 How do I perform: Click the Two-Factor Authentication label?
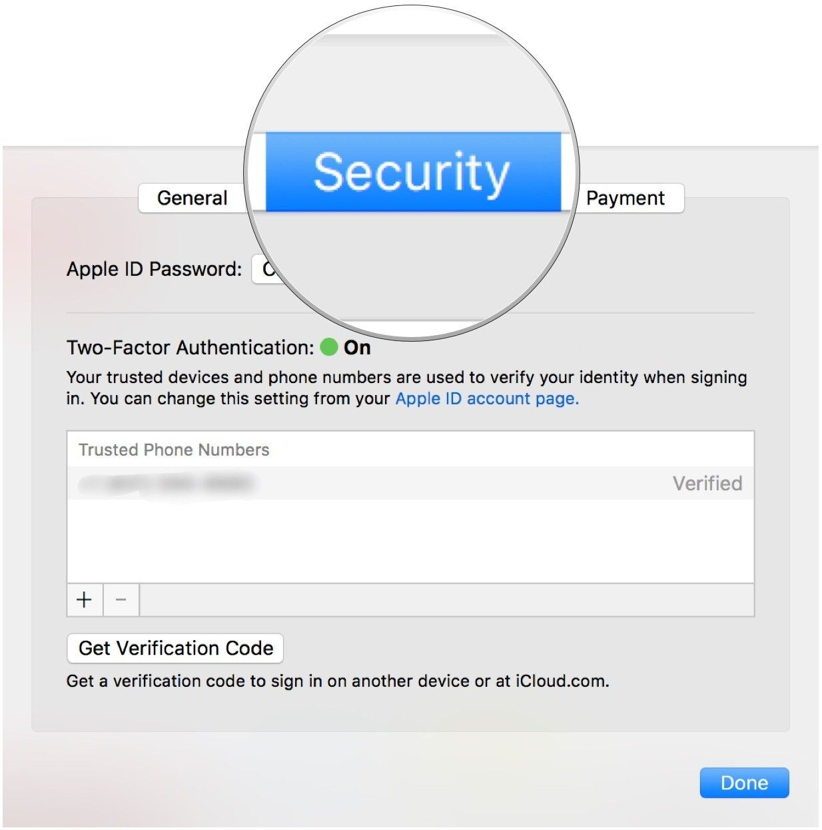point(190,348)
